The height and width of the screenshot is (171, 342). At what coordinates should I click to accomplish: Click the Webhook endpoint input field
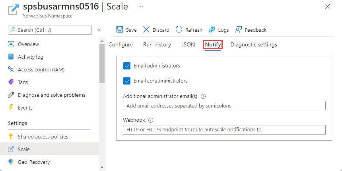[224, 130]
